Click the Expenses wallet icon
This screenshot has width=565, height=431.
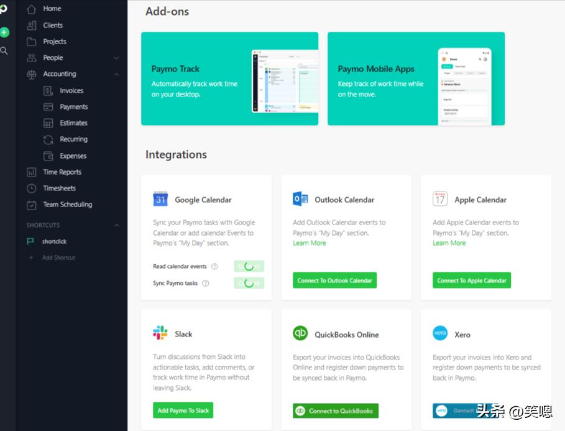[48, 156]
